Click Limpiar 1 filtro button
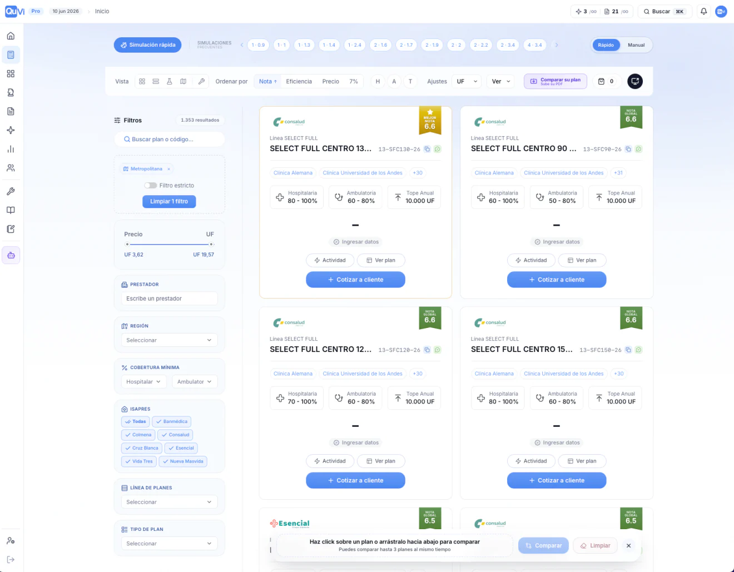734x572 pixels. [x=169, y=202]
